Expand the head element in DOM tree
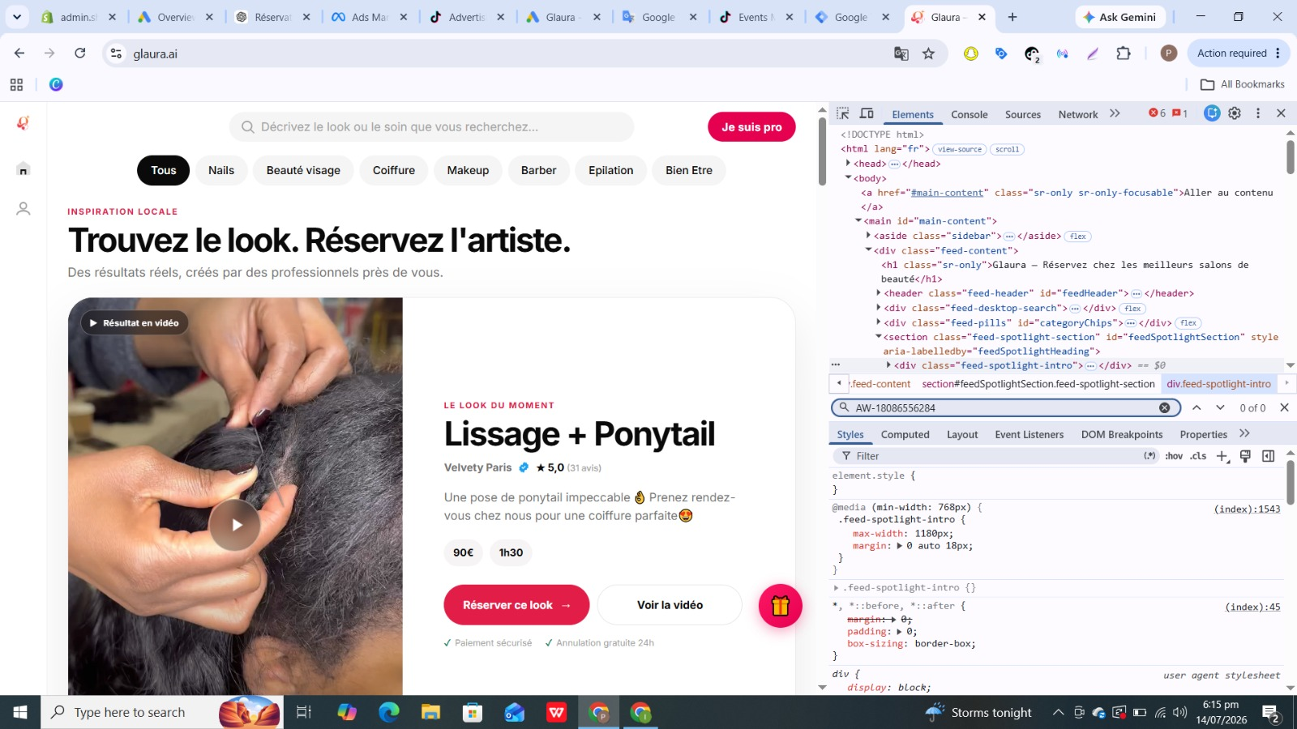 tap(849, 164)
